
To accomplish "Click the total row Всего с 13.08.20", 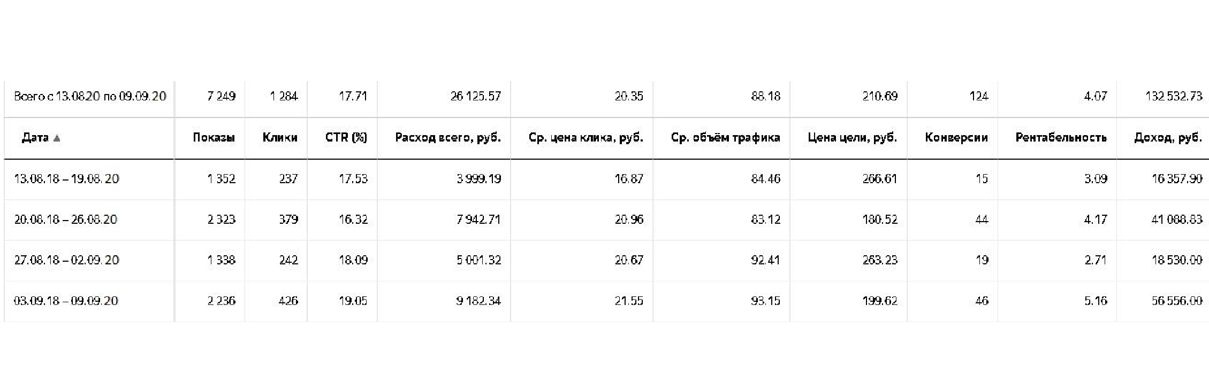I will coord(606,97).
